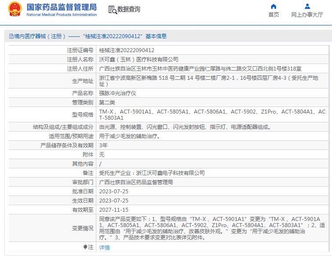The image size is (332, 256).
Task: Click approval department 广西壮族自治区药品监督管理局
Action: tap(136, 182)
